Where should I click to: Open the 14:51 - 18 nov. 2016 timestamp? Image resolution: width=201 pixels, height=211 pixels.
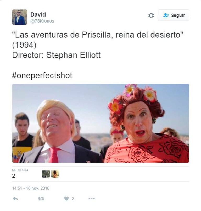click(x=31, y=188)
